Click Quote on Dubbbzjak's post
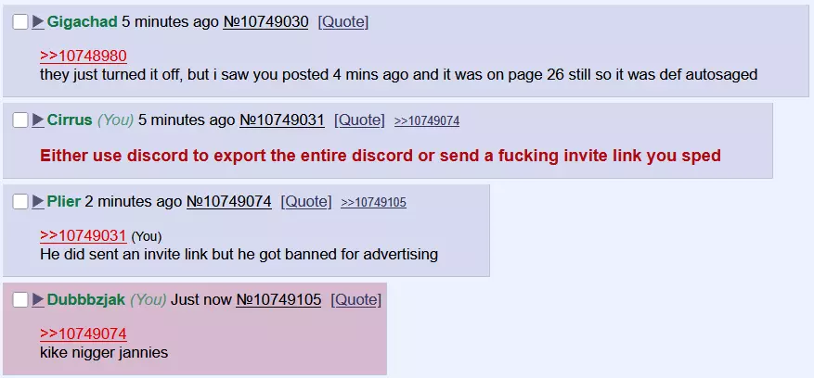Image resolution: width=814 pixels, height=378 pixels. coord(355,299)
